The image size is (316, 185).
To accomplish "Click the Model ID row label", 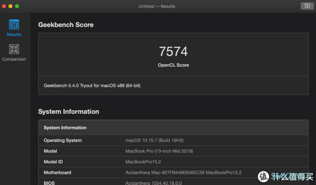I will pyautogui.click(x=53, y=162).
